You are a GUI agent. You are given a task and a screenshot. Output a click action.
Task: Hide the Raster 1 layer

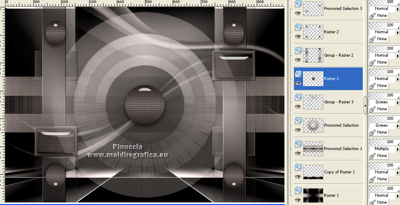point(298,200)
